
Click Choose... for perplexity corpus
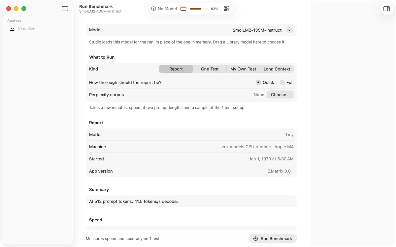point(280,95)
